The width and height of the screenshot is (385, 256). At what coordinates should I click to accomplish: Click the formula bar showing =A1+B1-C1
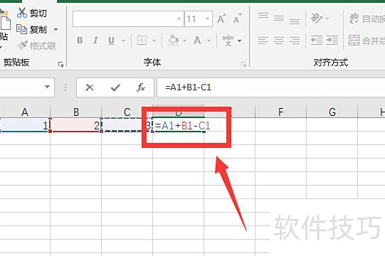pyautogui.click(x=271, y=87)
